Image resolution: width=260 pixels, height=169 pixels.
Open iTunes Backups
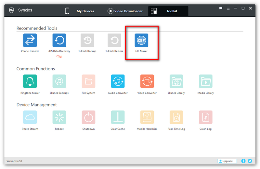[59, 81]
